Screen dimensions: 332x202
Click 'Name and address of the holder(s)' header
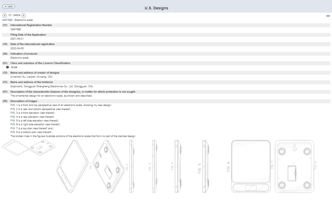pos(32,82)
